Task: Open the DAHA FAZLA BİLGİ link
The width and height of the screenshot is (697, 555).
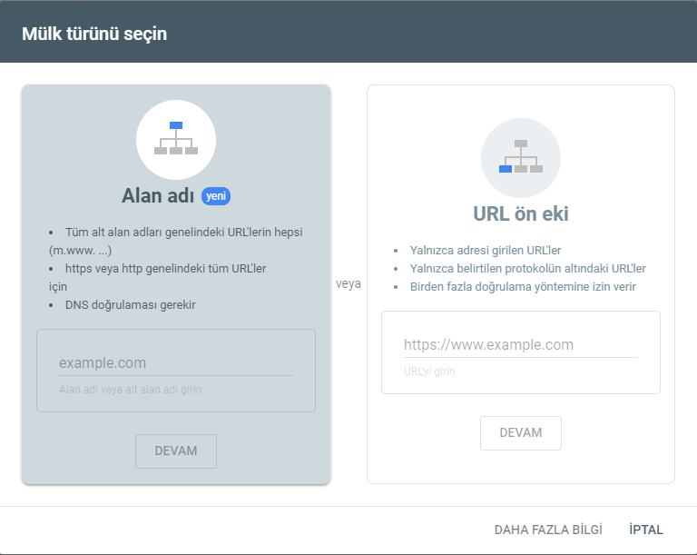Action: tap(548, 530)
